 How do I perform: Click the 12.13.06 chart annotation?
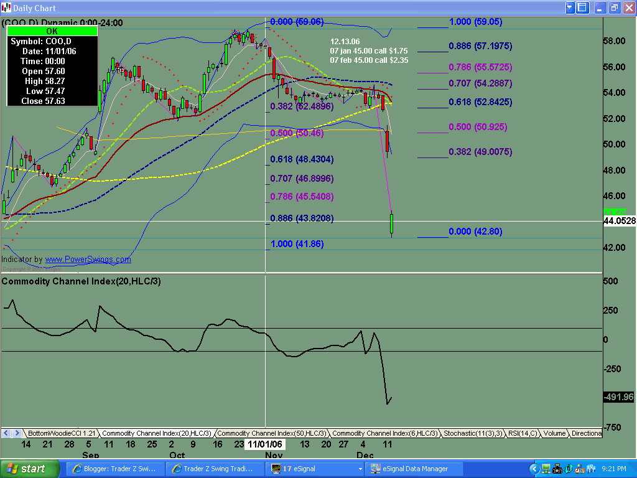tap(345, 42)
